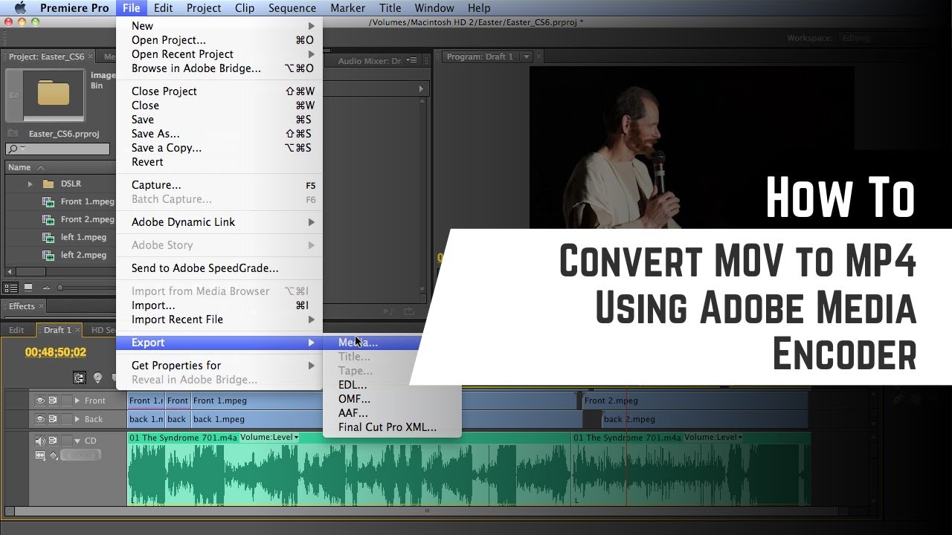Collapse the CD audio track
The height and width of the screenshot is (535, 952).
[x=77, y=441]
